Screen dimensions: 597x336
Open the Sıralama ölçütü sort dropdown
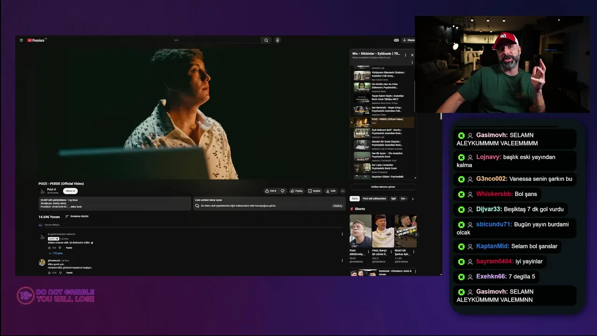77,217
